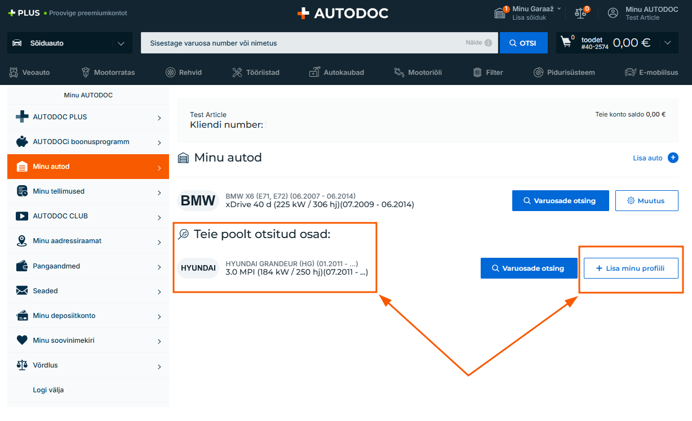This screenshot has width=692, height=421.
Task: Select the HYUNDAI brand logo
Action: [198, 268]
